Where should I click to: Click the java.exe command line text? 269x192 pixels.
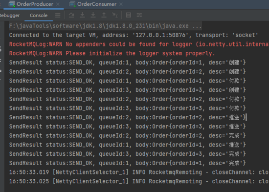(105, 26)
